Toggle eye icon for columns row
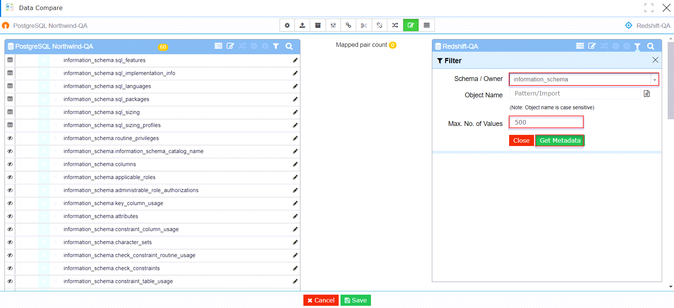This screenshot has height=308, width=674. coord(10,164)
